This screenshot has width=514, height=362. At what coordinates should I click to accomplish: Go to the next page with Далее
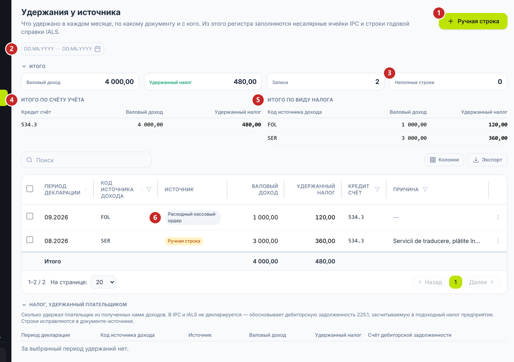(482, 282)
